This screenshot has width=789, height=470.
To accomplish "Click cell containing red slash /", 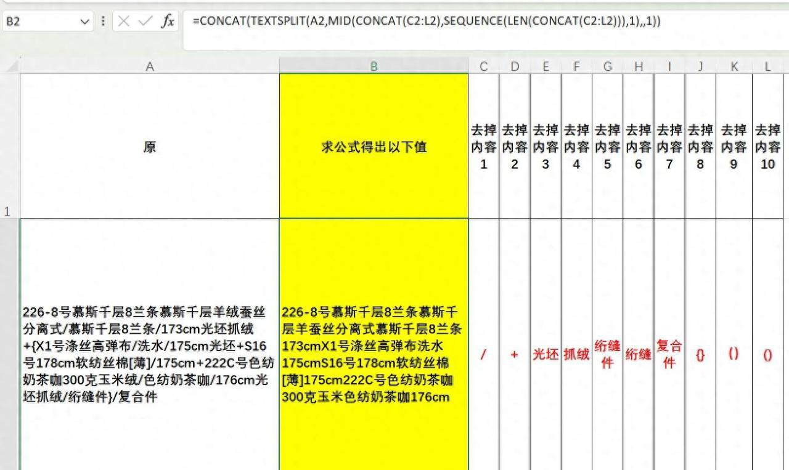I will click(484, 344).
